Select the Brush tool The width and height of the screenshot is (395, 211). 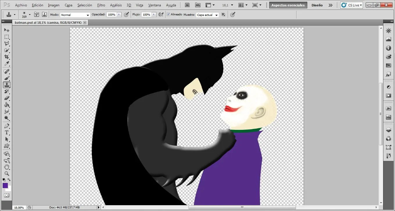pos(7,78)
